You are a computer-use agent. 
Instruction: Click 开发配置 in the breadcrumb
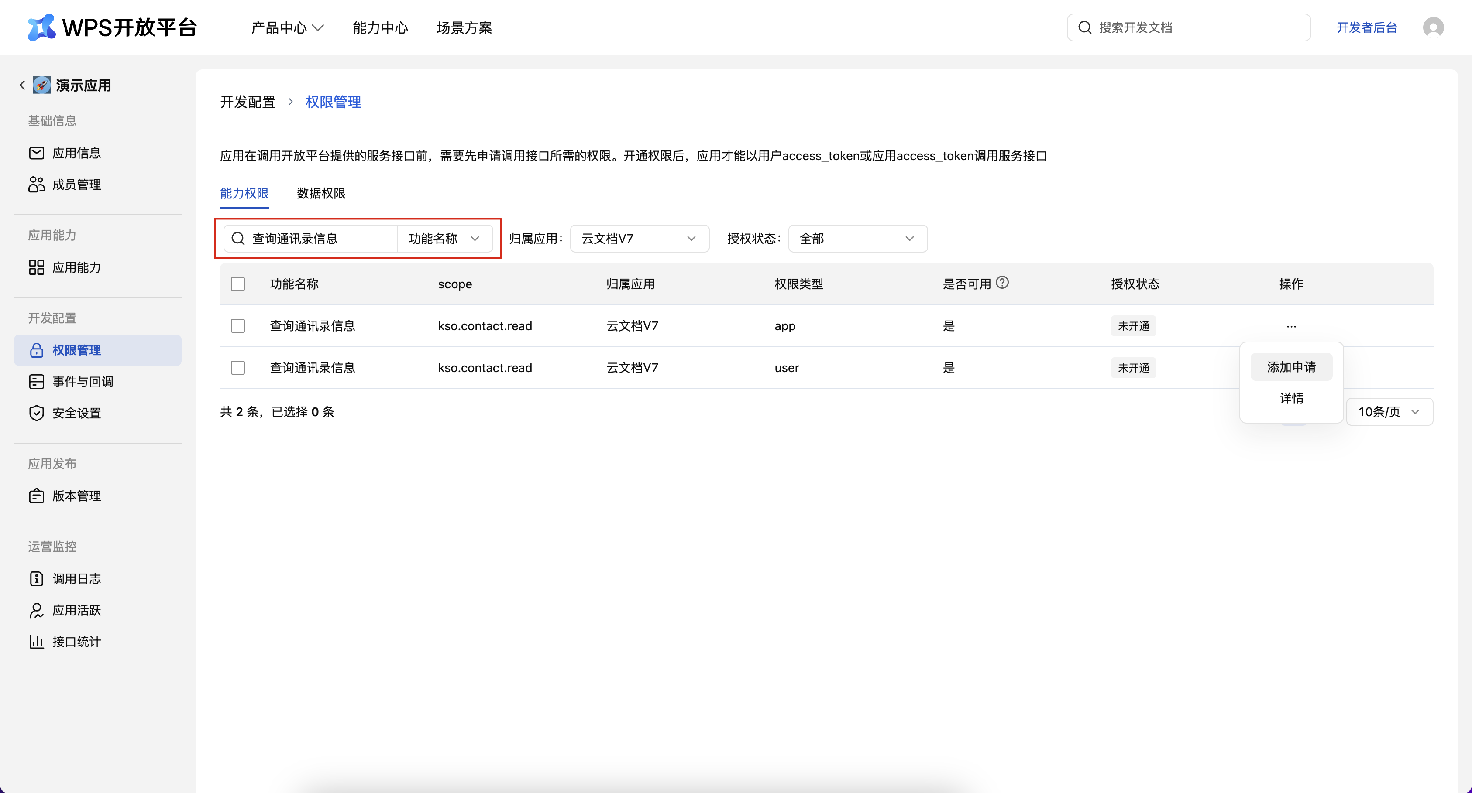[248, 102]
